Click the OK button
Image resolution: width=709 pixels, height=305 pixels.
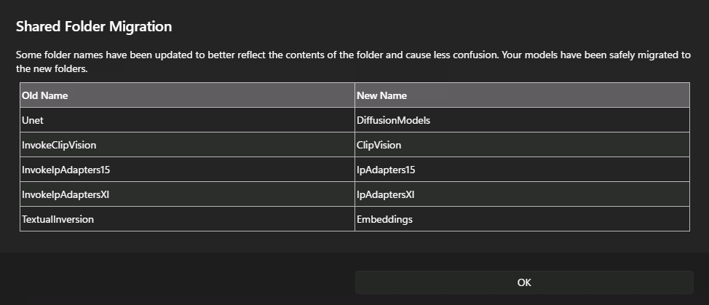(x=524, y=282)
